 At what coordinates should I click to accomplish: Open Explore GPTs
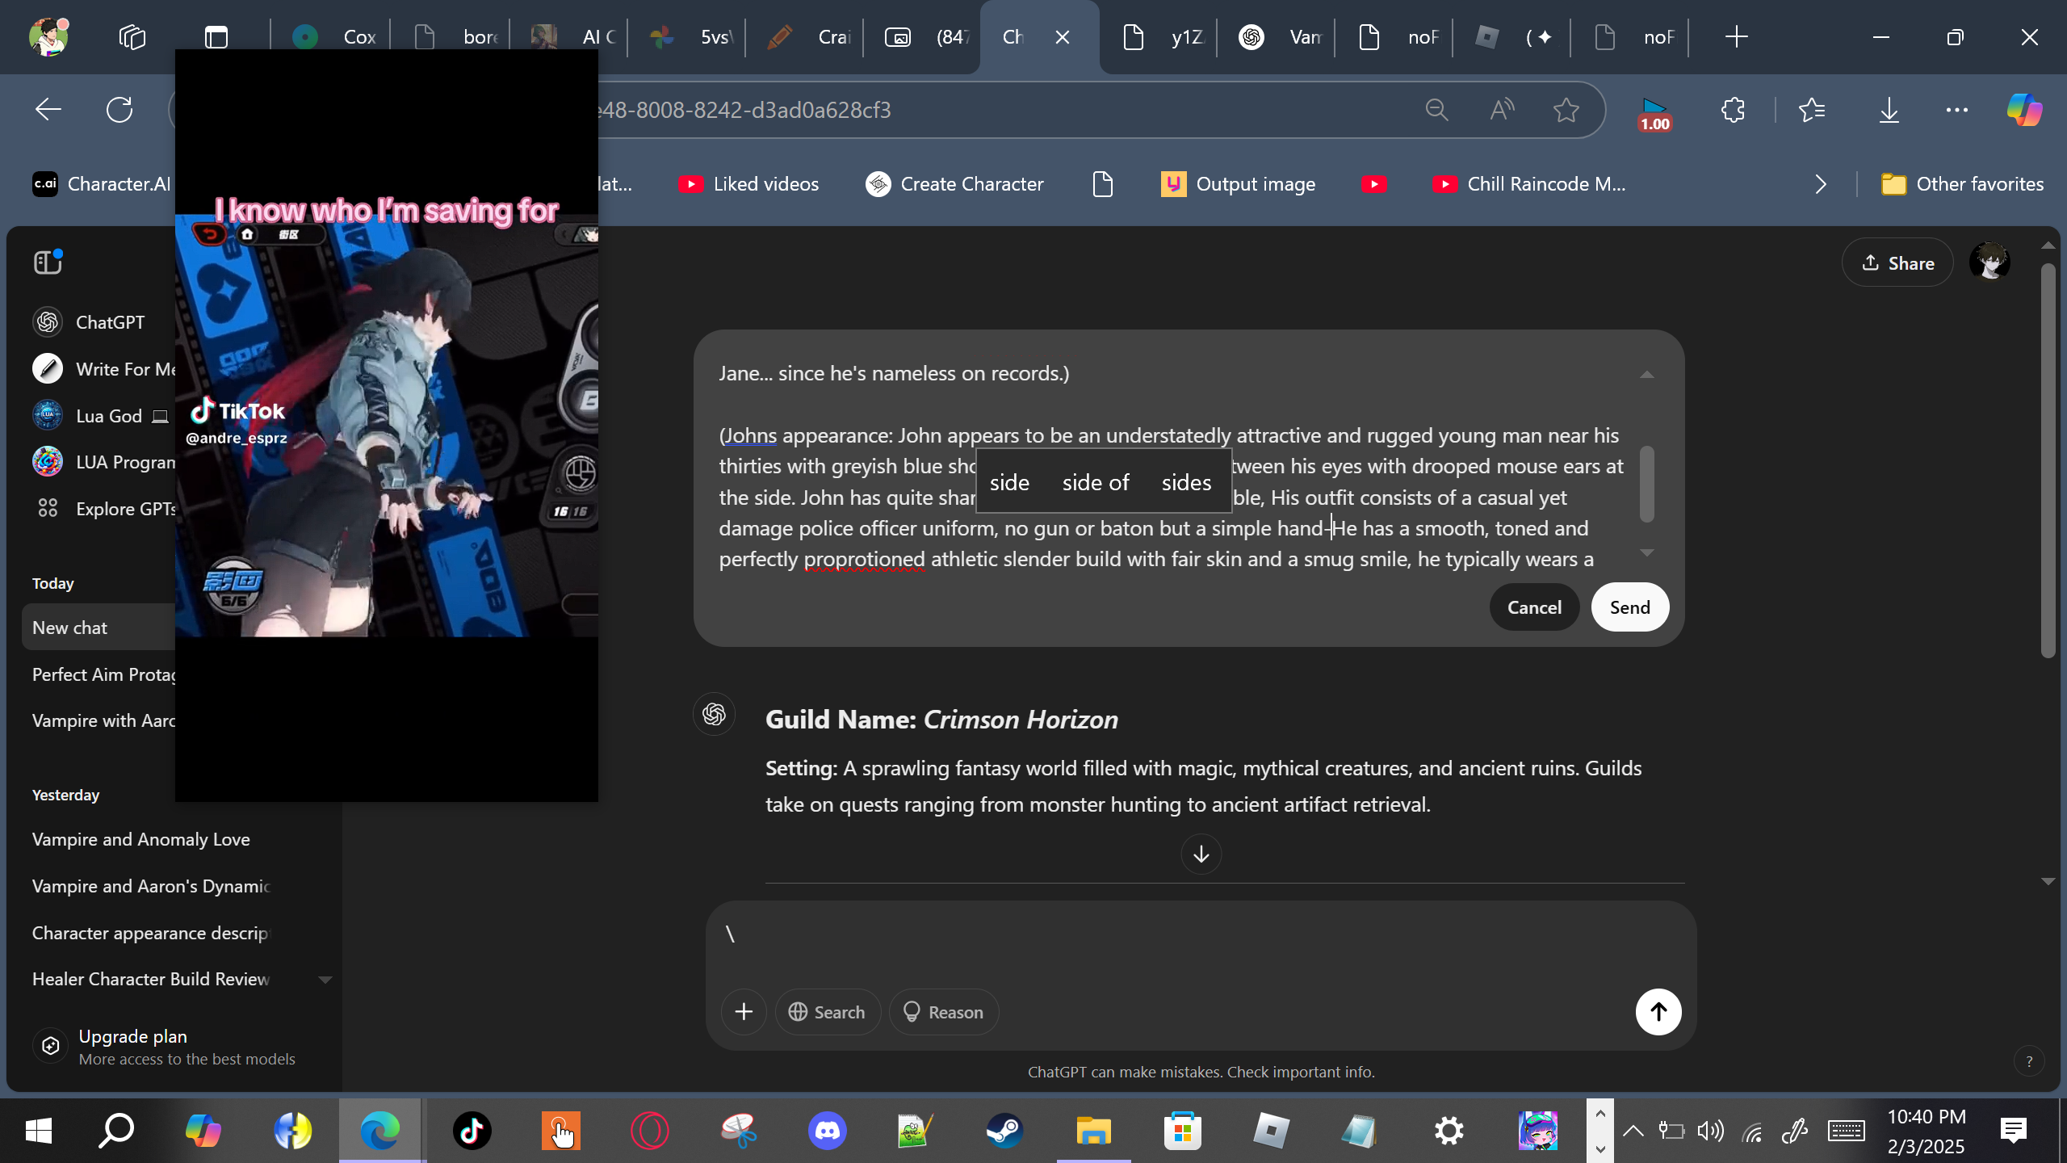pos(103,509)
